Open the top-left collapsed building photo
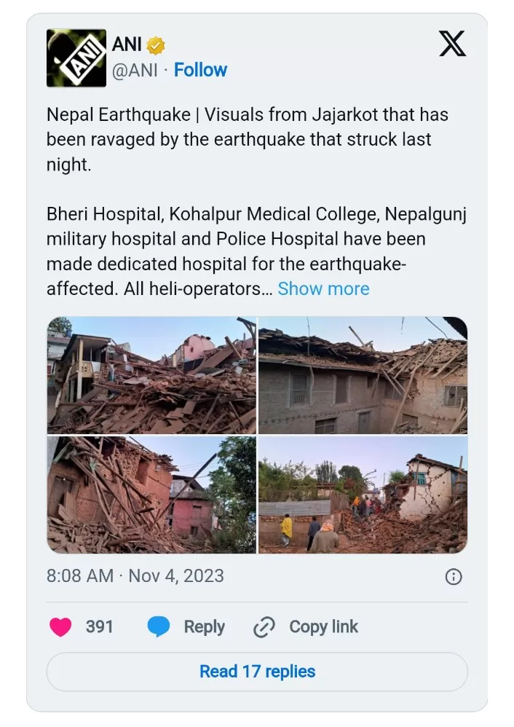The height and width of the screenshot is (727, 514). (x=151, y=375)
